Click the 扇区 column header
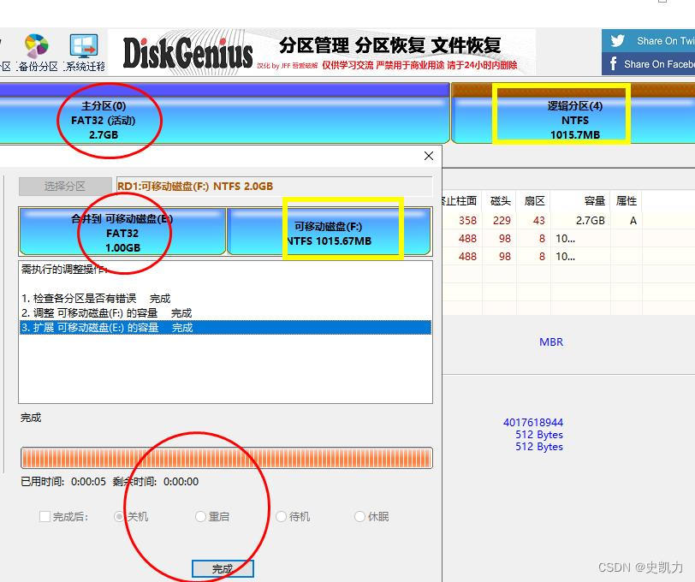695x582 pixels. click(534, 201)
